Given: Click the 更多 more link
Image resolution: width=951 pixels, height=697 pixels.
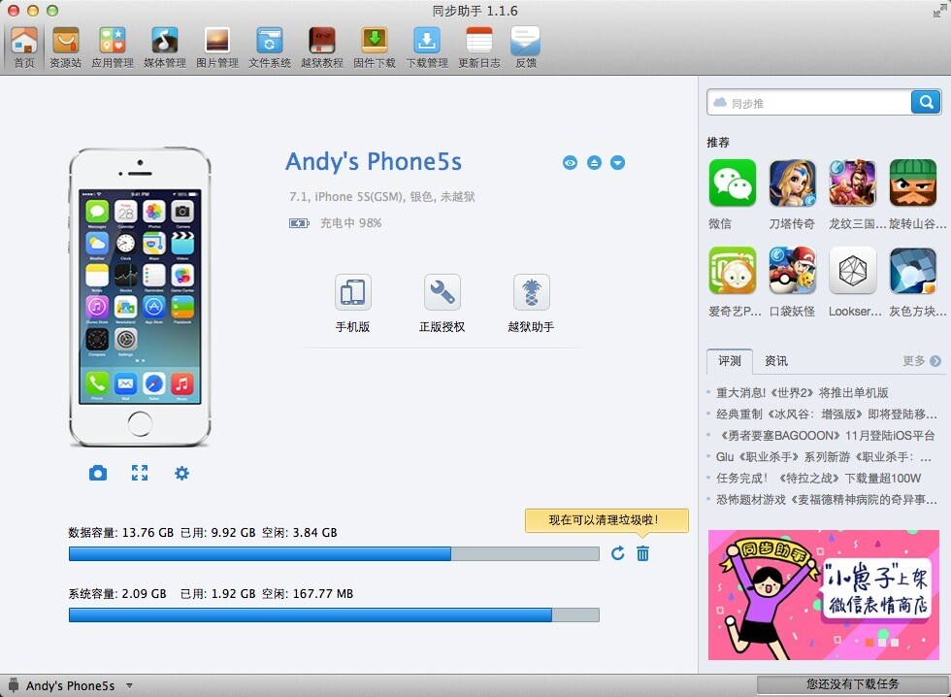Looking at the screenshot, I should click(922, 361).
